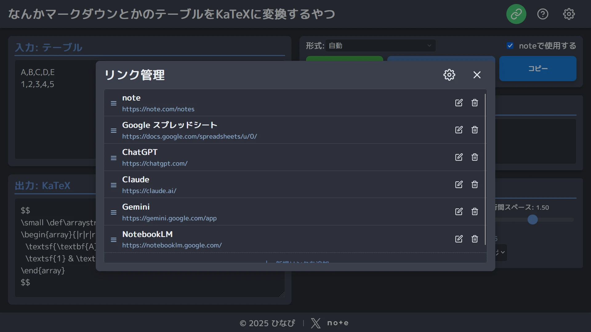Click the green link manager icon
Viewport: 591px width, 332px height.
pos(516,14)
